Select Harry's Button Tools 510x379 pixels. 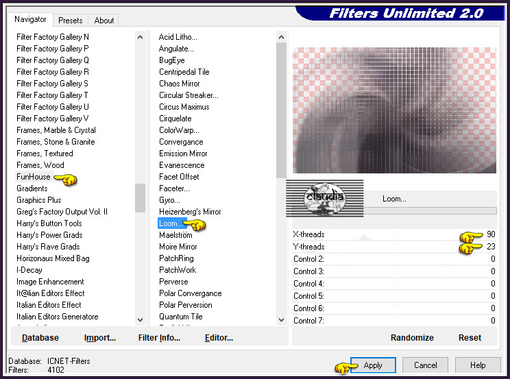[x=49, y=223]
